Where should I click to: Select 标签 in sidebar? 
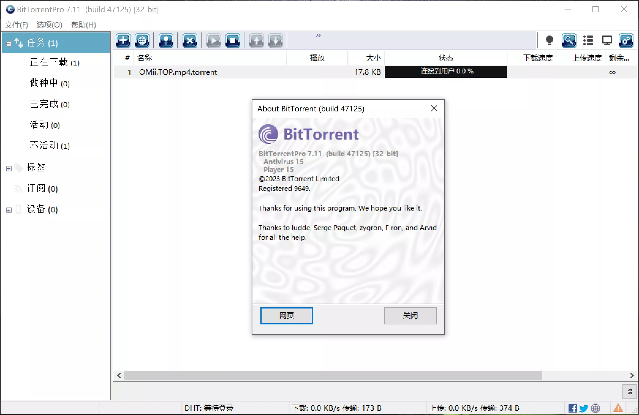[x=36, y=167]
